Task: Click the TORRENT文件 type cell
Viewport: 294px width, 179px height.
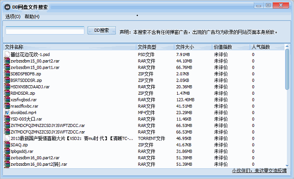Action: click(x=151, y=139)
